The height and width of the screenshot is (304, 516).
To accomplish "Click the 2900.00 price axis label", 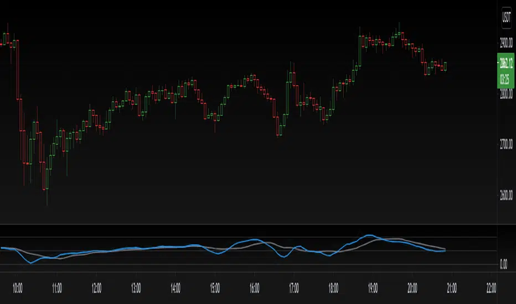I will click(506, 43).
